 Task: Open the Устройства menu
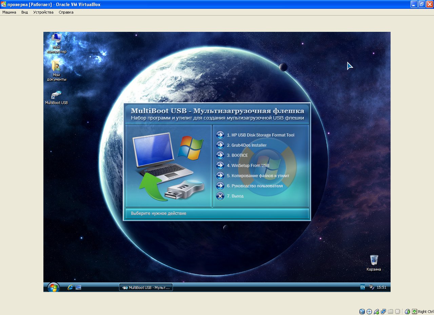tap(43, 12)
